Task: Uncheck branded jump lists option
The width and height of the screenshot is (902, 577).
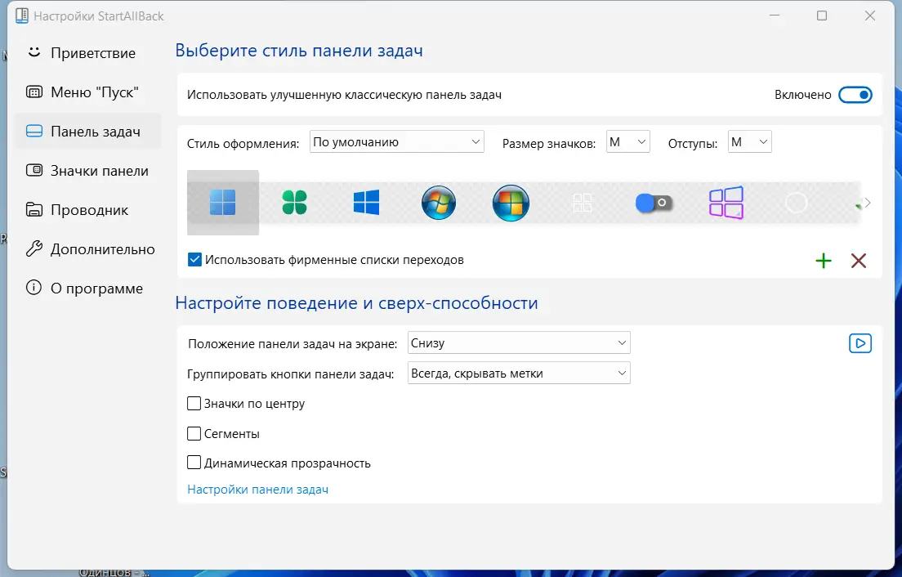Action: tap(194, 259)
